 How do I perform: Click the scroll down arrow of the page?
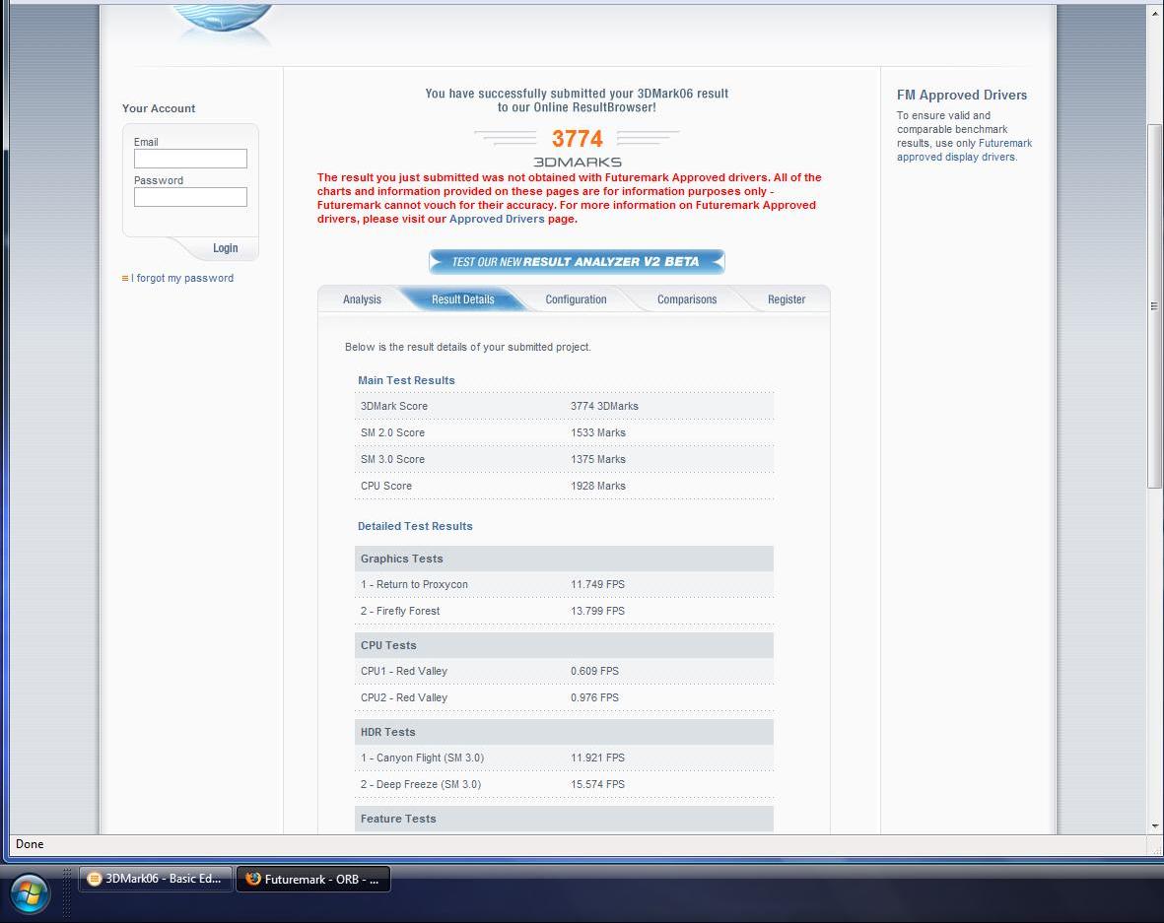(x=1154, y=825)
